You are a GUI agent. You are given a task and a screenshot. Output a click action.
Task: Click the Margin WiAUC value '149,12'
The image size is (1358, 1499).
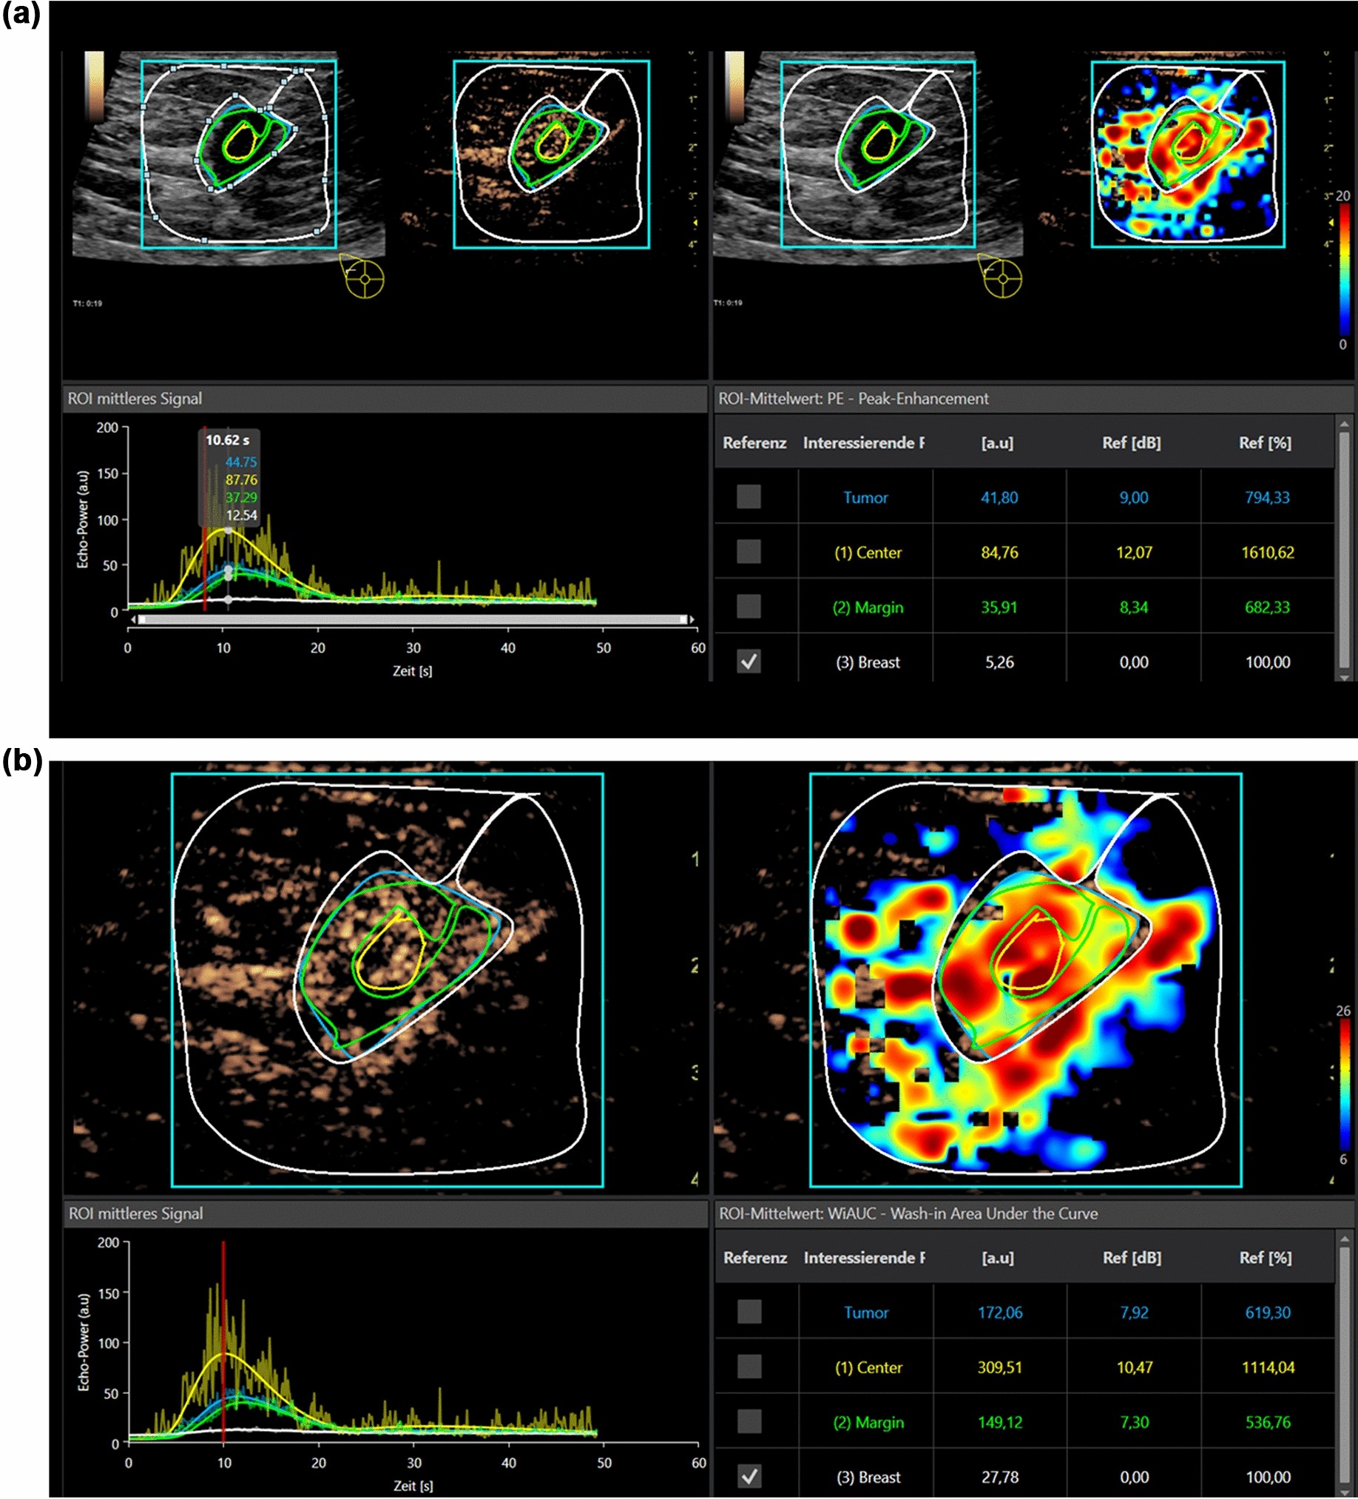[x=1000, y=1422]
